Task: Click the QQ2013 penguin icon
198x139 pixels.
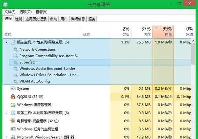Action: point(13,97)
